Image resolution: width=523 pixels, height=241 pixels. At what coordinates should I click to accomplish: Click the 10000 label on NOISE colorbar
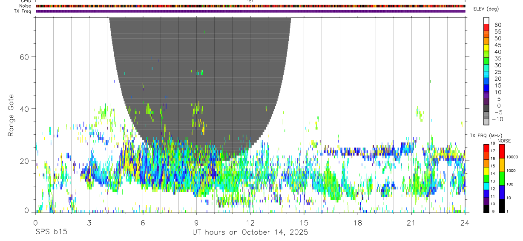[512, 157]
